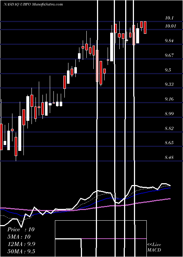This screenshot has width=183, height=257.
Task: Click the 9.16 price axis label
Action: (x=169, y=99)
